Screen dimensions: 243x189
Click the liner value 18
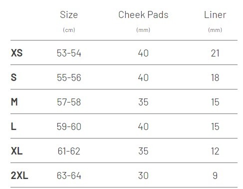coord(215,77)
